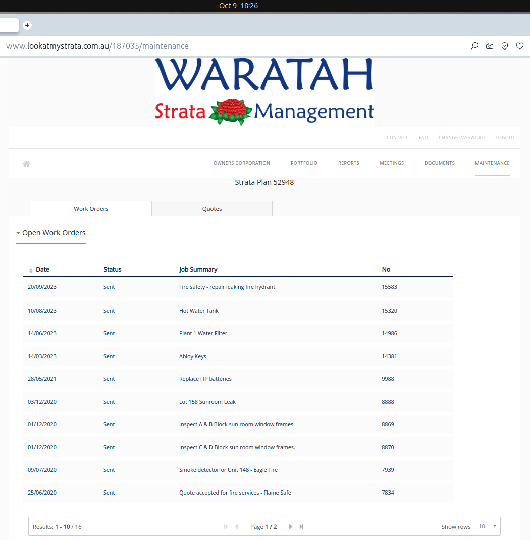Screen dimensions: 530x540
Task: Click the 'Strata Plan 52948' heading
Action: pos(264,182)
